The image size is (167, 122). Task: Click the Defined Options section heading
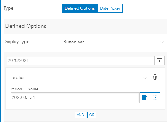pos(26,26)
